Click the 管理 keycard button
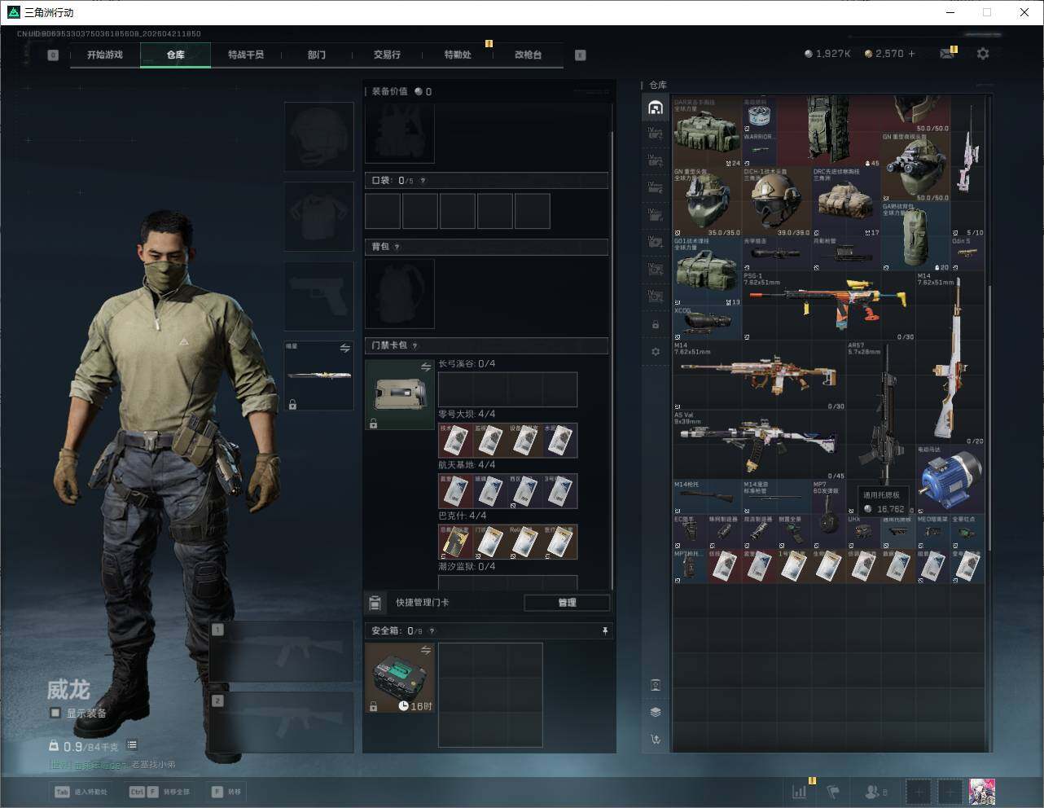The width and height of the screenshot is (1044, 808). click(x=567, y=603)
